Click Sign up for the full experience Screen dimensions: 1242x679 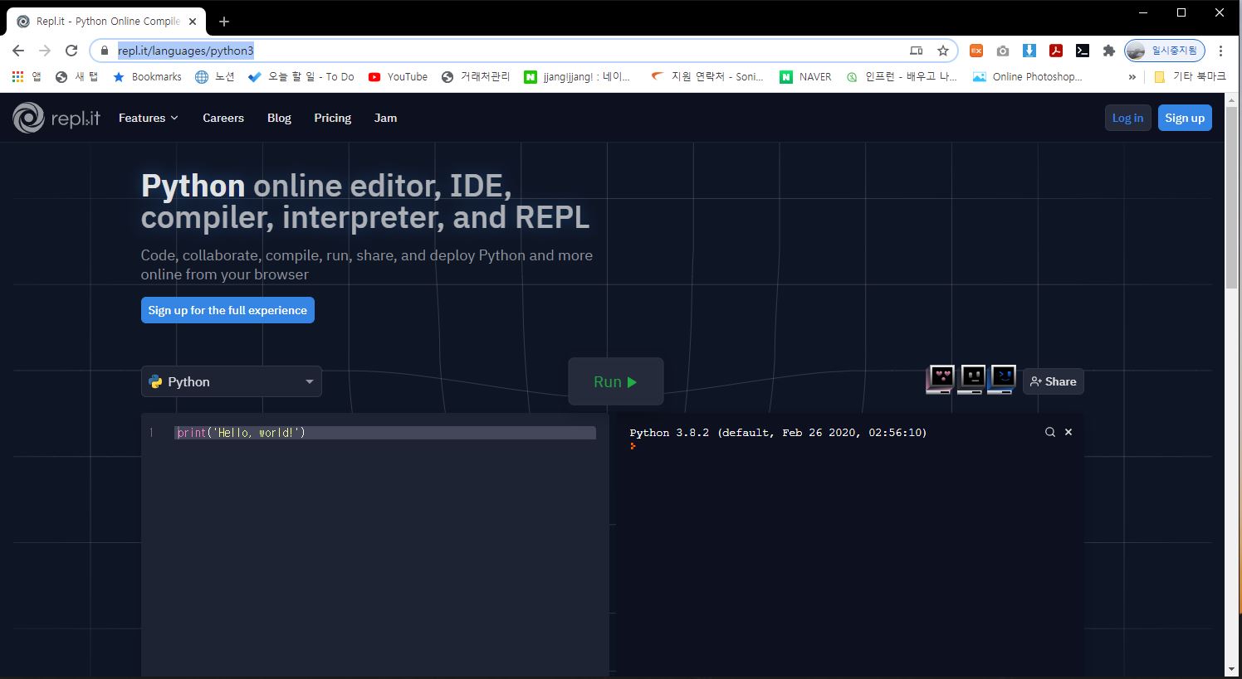(x=227, y=310)
